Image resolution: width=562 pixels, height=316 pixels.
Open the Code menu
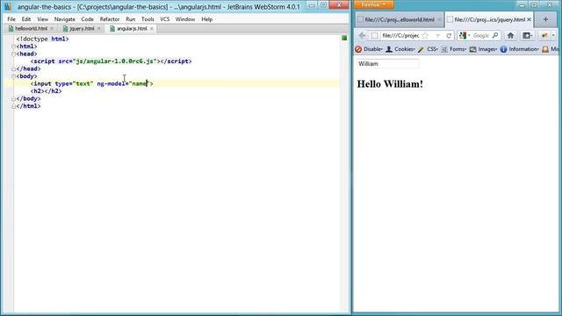pos(87,19)
